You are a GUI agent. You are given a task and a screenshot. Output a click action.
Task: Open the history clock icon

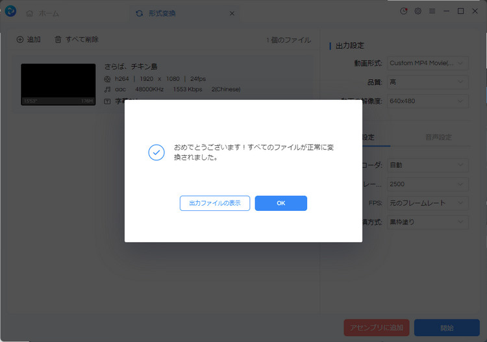403,11
